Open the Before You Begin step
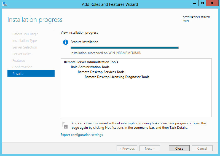This screenshot has height=156, width=220. [x=25, y=34]
